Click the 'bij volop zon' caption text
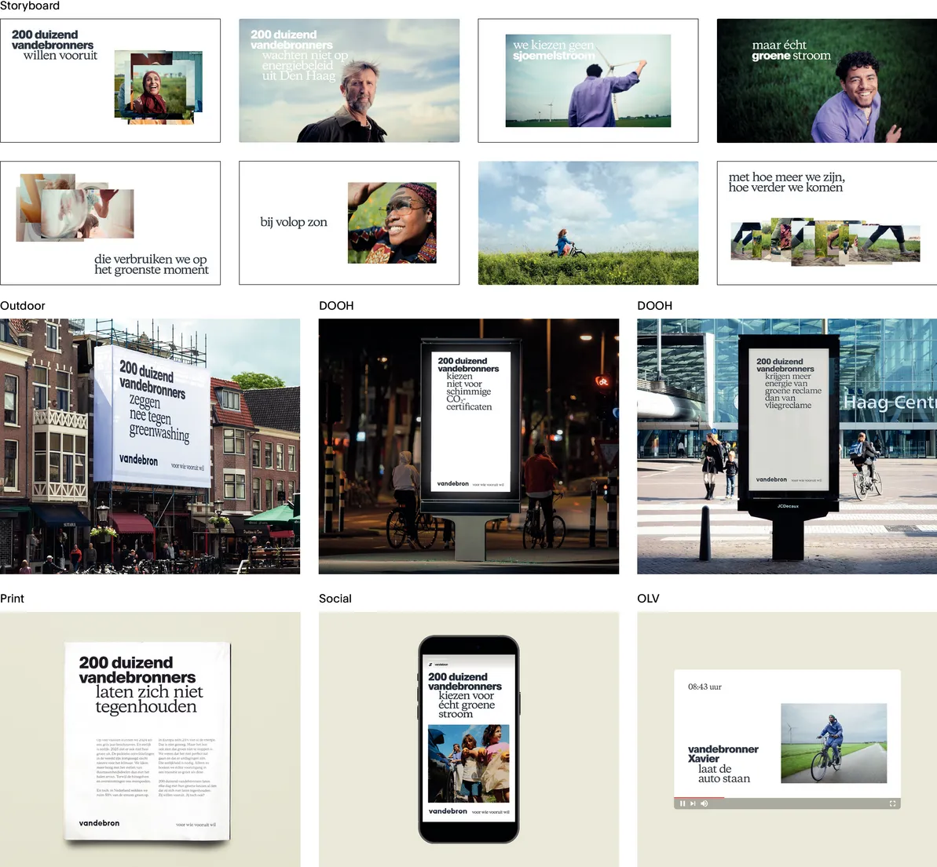Screen dimensions: 937x867 pos(294,222)
